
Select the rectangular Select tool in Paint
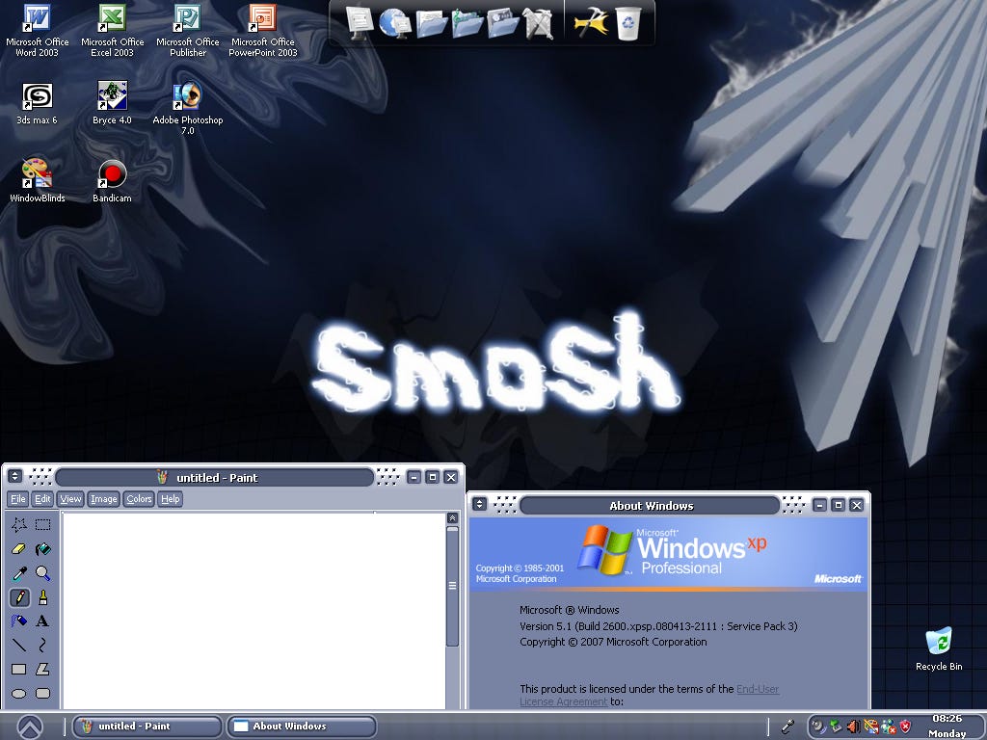coord(42,525)
